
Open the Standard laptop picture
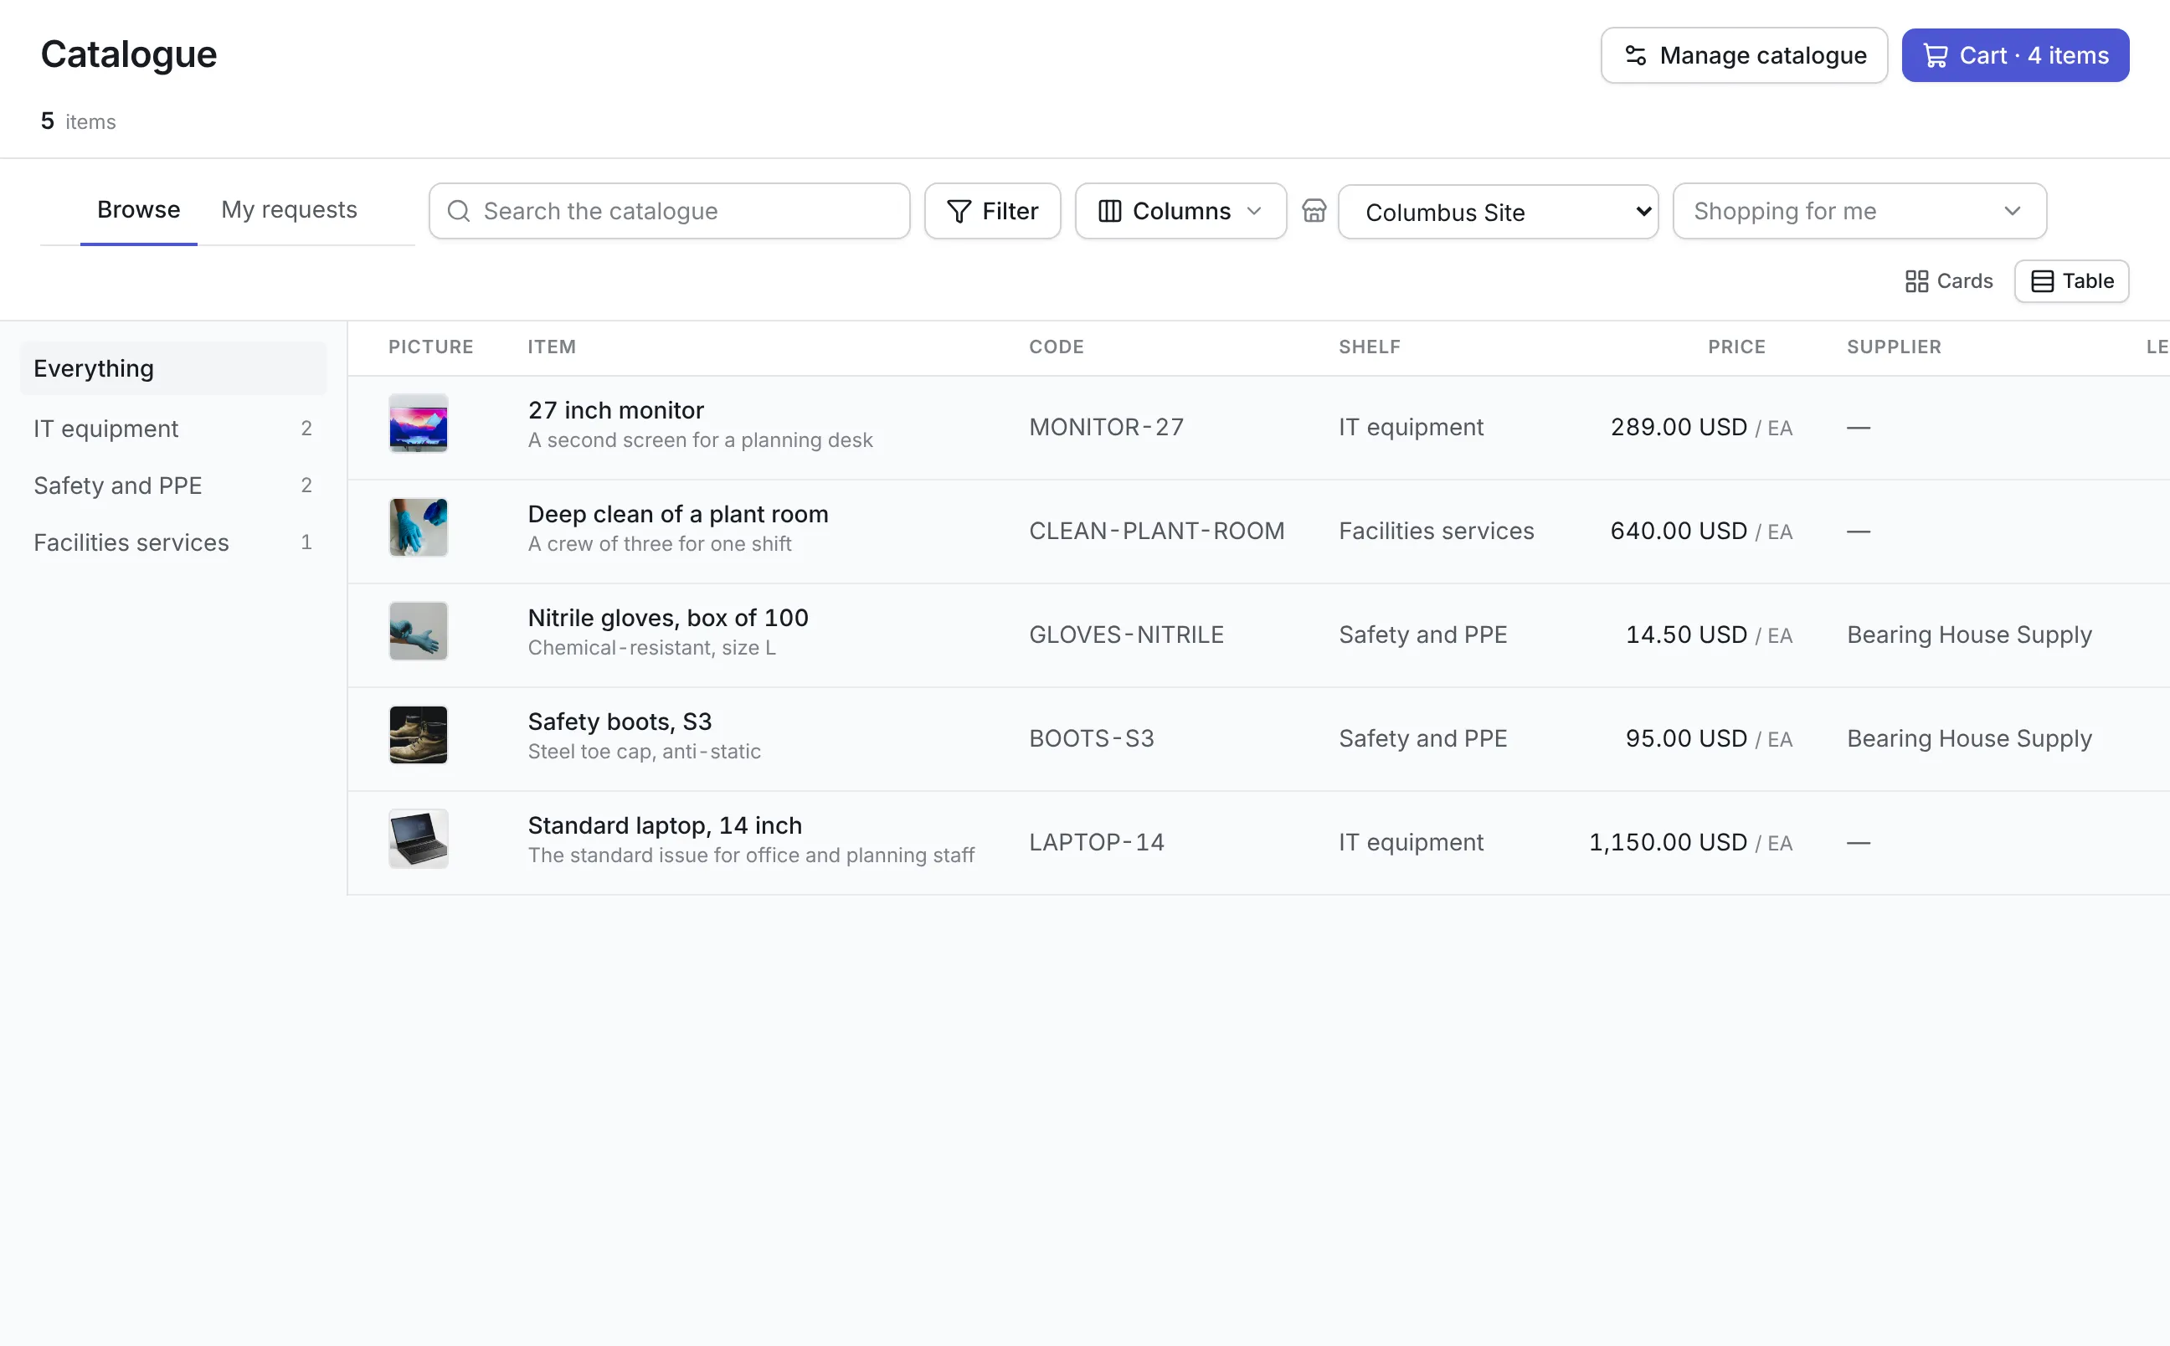[419, 839]
